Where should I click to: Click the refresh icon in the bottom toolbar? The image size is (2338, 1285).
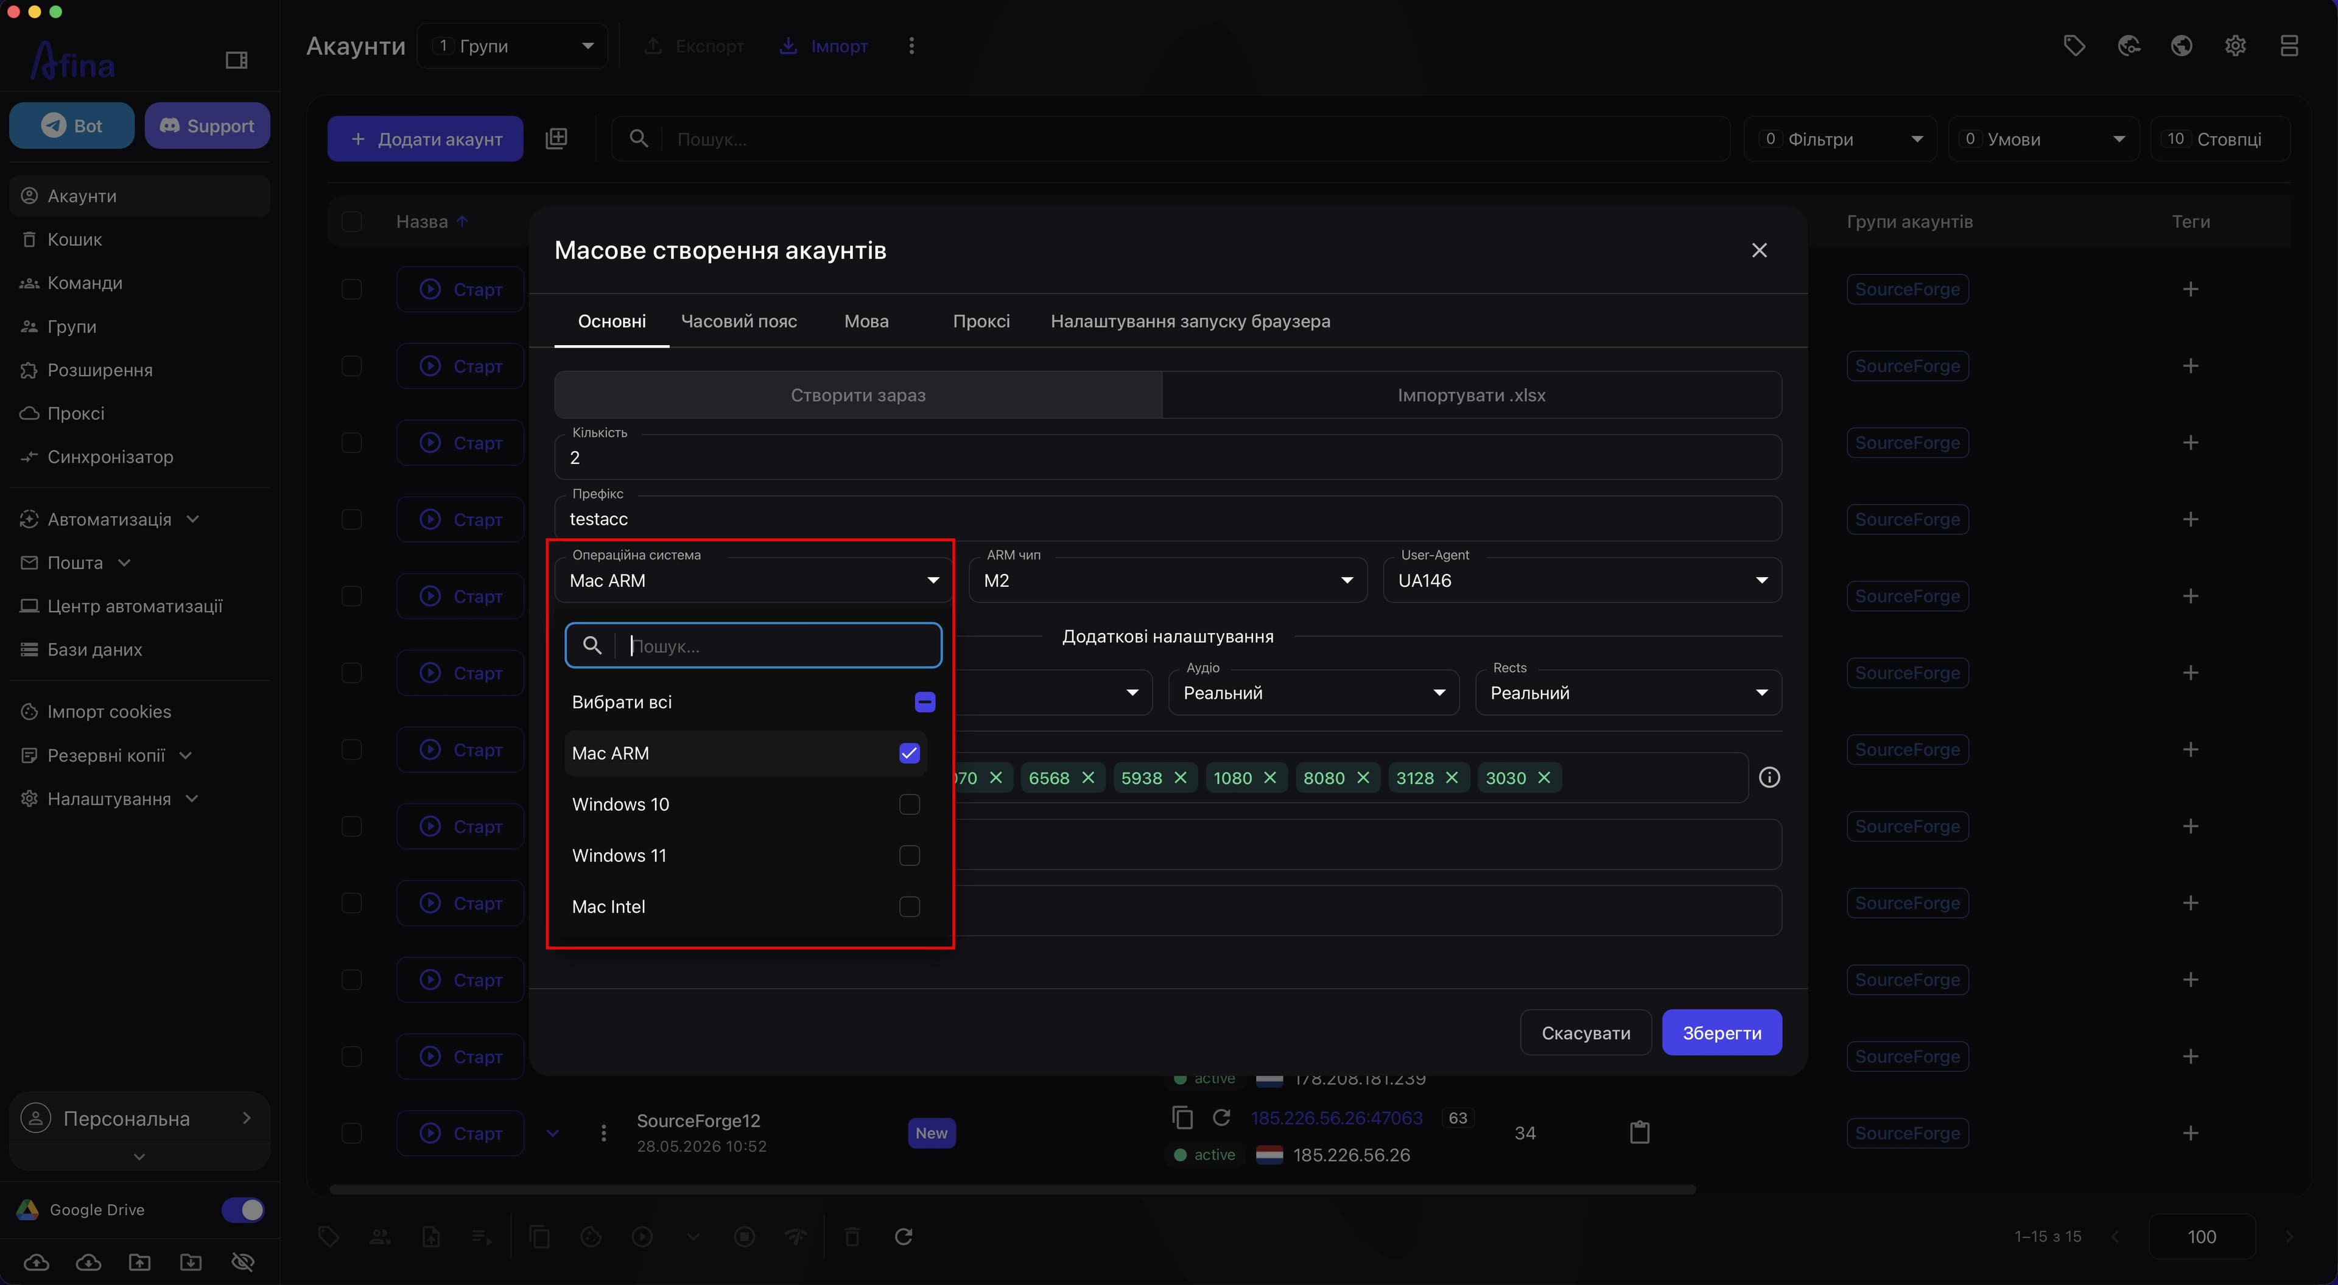click(x=903, y=1236)
